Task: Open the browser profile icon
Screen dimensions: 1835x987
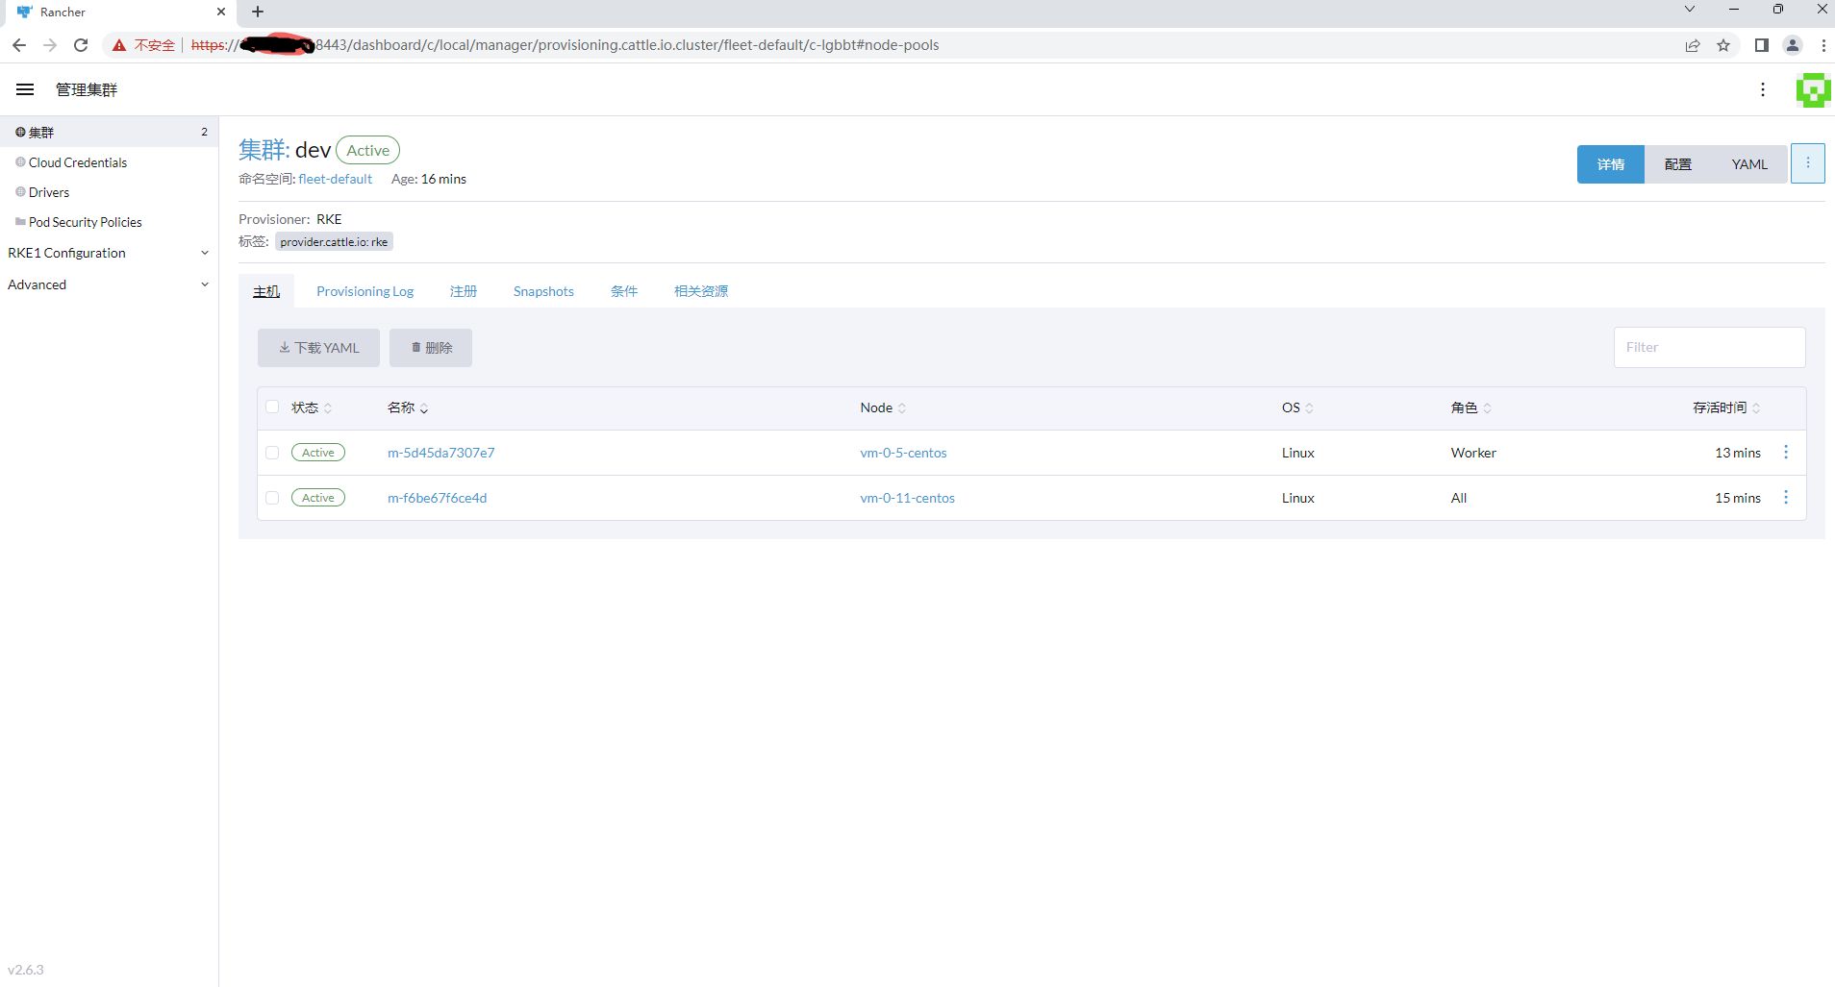Action: click(1793, 45)
